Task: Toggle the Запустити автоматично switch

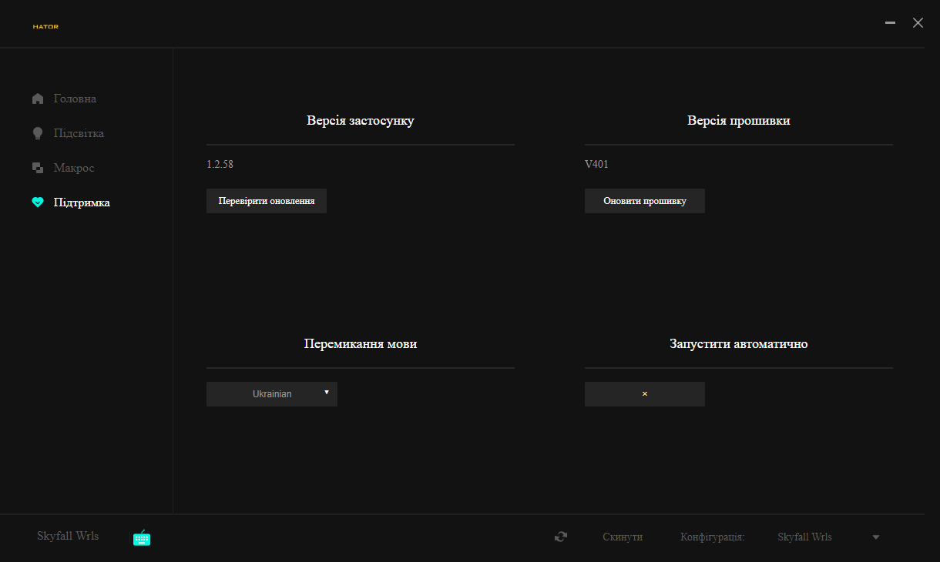Action: point(644,394)
